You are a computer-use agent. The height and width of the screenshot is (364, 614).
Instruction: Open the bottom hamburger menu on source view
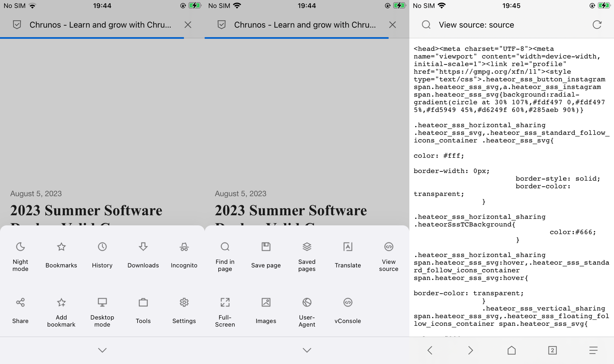click(x=593, y=350)
